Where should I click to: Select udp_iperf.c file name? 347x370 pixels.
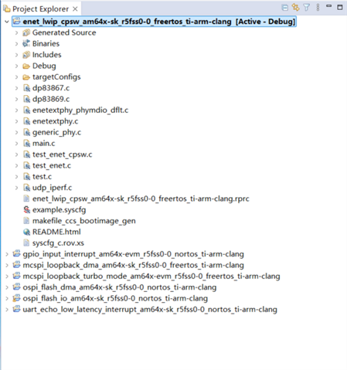click(x=52, y=188)
